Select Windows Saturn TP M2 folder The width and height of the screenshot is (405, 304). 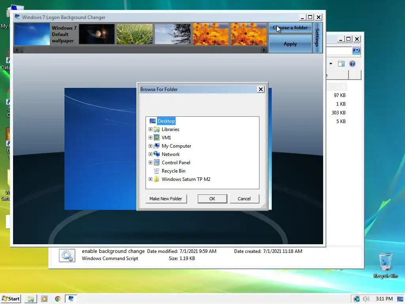186,179
